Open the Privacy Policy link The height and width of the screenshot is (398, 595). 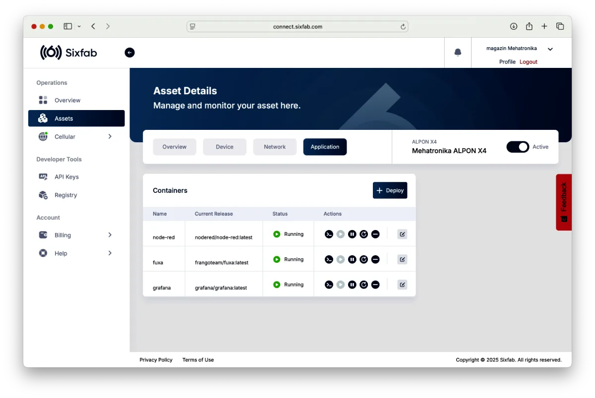156,360
